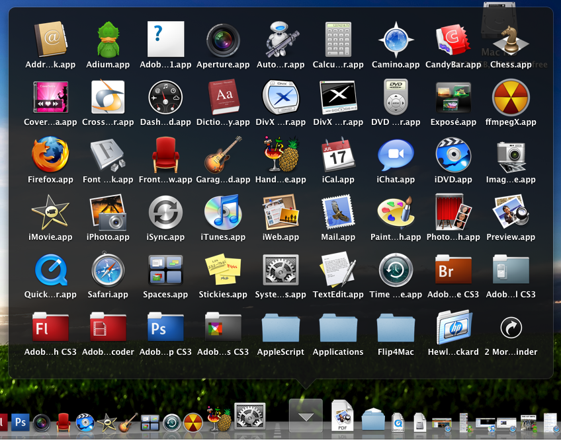Open Aperture.app in the stack grid
The width and height of the screenshot is (561, 440).
pyautogui.click(x=223, y=40)
